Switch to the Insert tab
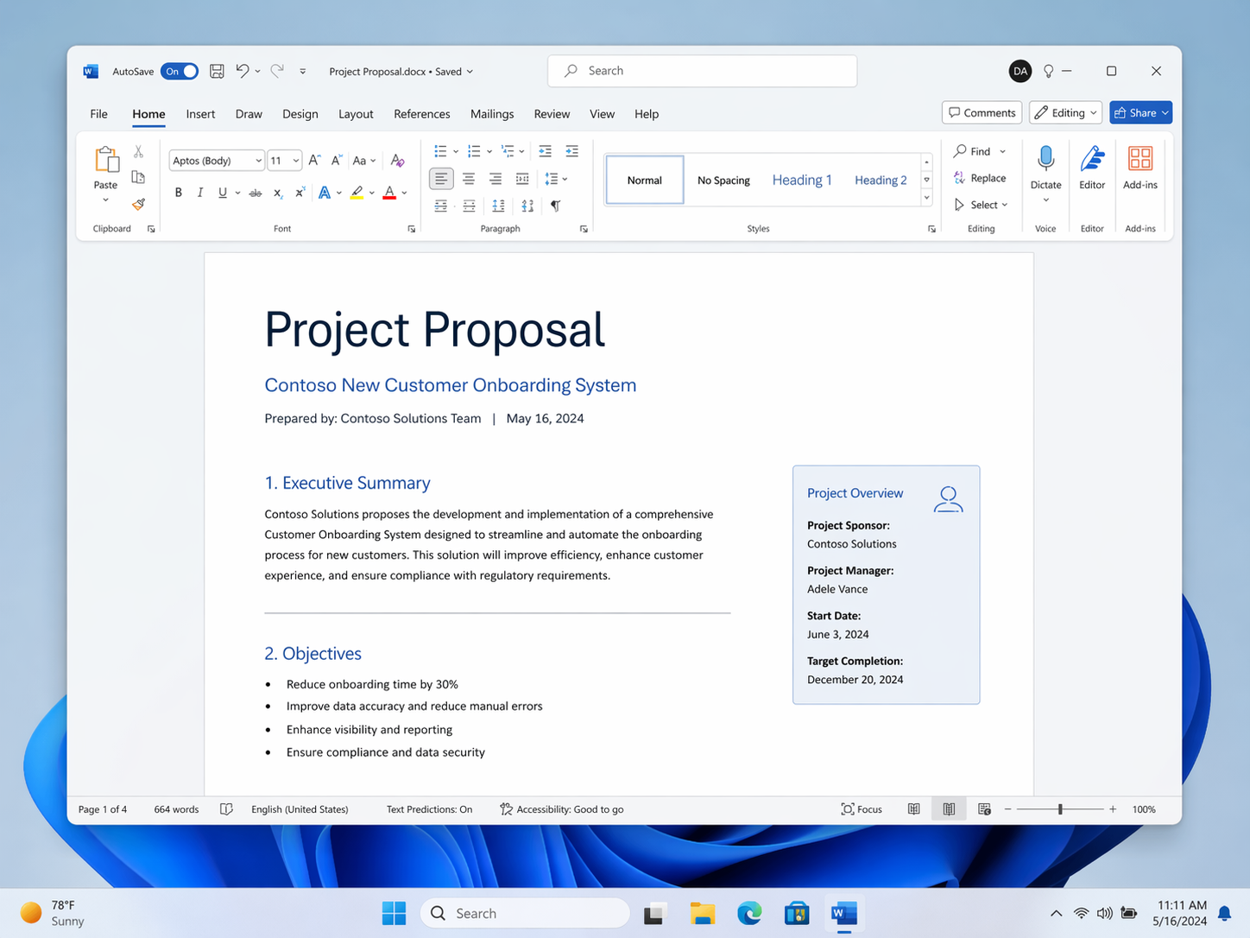Image resolution: width=1250 pixels, height=938 pixels. tap(200, 114)
